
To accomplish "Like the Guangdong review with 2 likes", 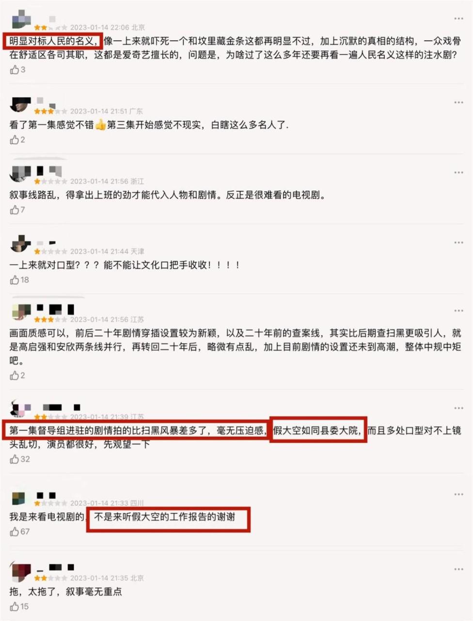I will [x=15, y=140].
